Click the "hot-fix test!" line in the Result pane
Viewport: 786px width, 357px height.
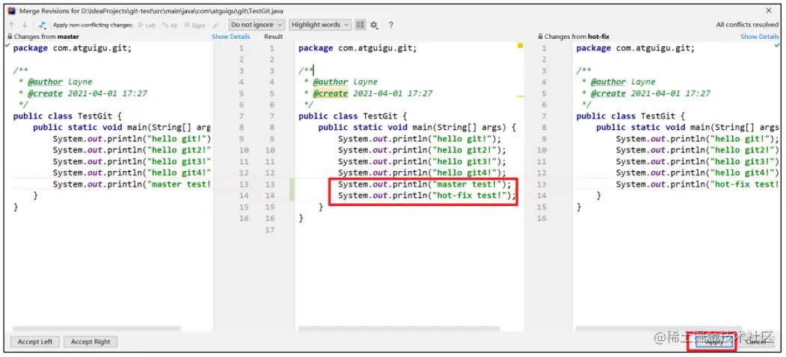tap(426, 196)
